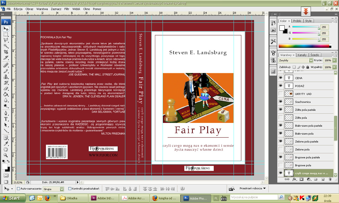Enable Quick Mask mode icon

(6, 175)
